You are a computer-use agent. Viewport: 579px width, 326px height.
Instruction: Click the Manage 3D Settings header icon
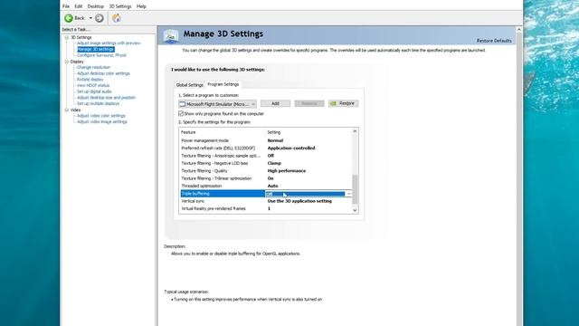coord(171,36)
